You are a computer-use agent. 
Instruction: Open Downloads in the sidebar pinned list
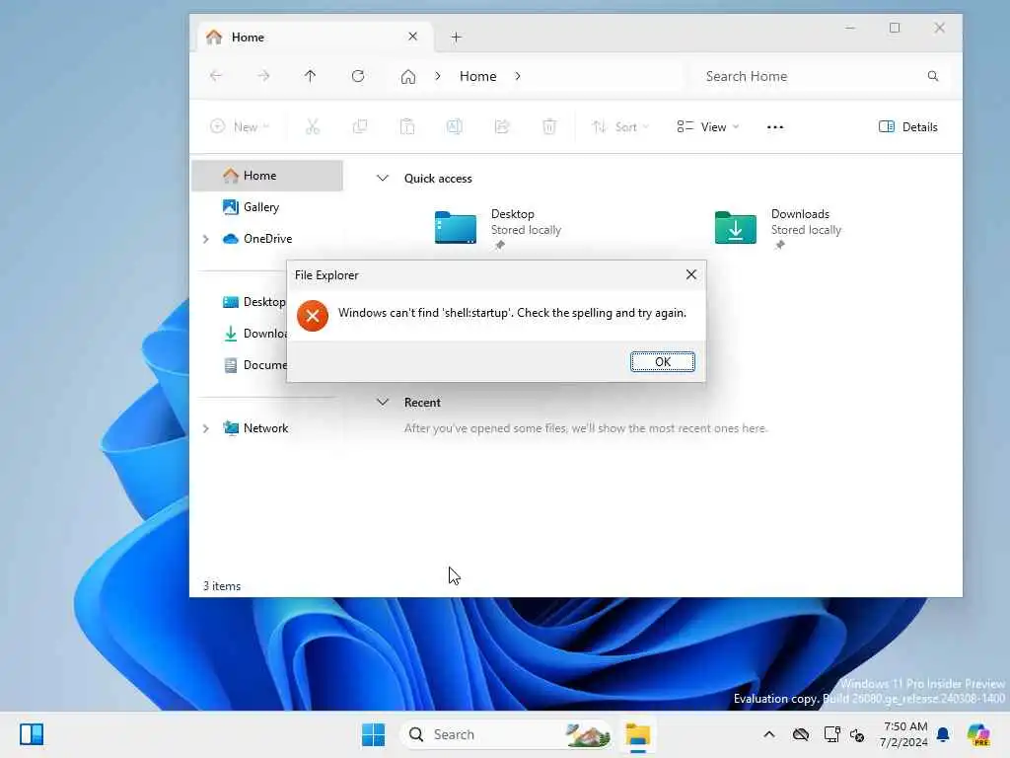255,334
